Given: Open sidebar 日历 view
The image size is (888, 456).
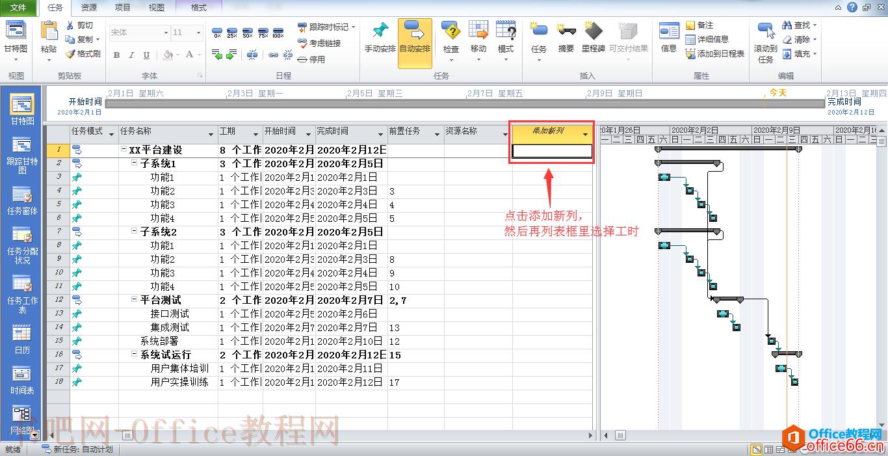Looking at the screenshot, I should click(22, 340).
